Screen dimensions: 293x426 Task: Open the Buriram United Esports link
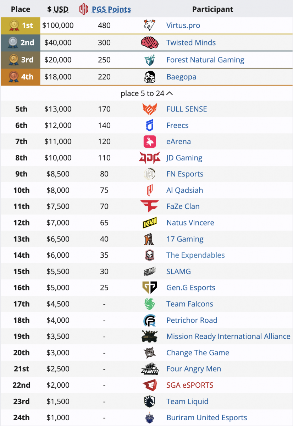pos(206,418)
